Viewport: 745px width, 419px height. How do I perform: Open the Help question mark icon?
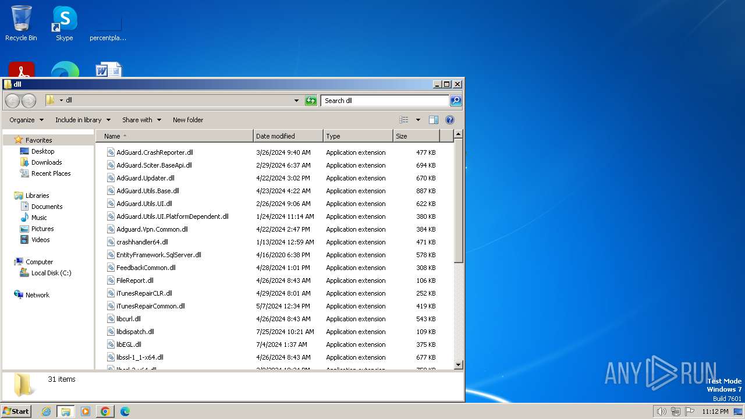coord(450,120)
